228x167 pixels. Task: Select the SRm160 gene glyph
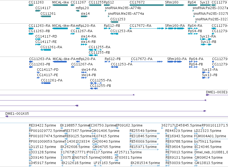click(x=175, y=5)
